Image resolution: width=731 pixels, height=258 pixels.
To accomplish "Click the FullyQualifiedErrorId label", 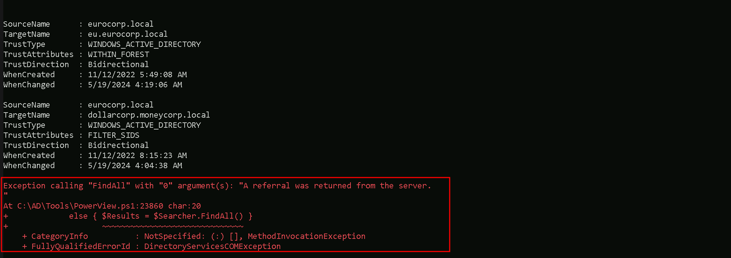I will 80,246.
